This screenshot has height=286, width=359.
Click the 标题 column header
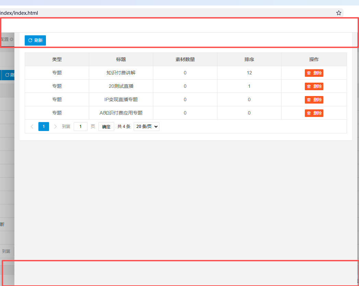[121, 59]
